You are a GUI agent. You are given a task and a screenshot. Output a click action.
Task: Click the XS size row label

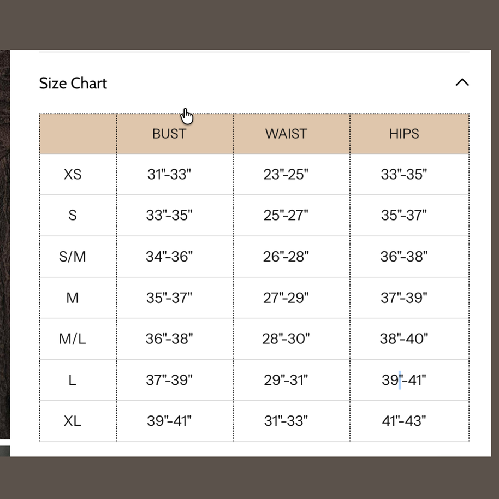[x=73, y=174]
